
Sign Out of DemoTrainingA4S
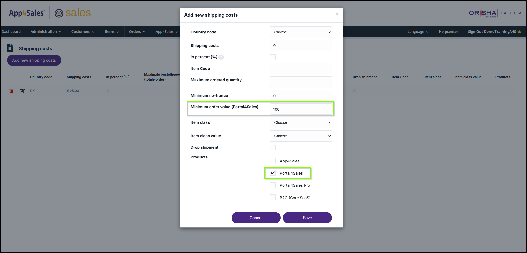[492, 32]
